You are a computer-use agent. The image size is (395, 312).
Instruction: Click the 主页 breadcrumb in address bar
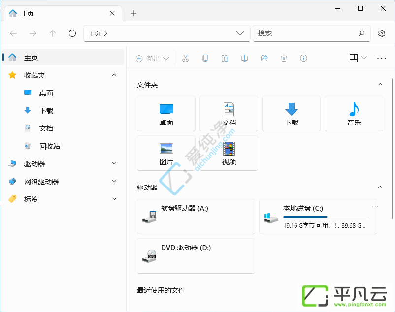95,33
